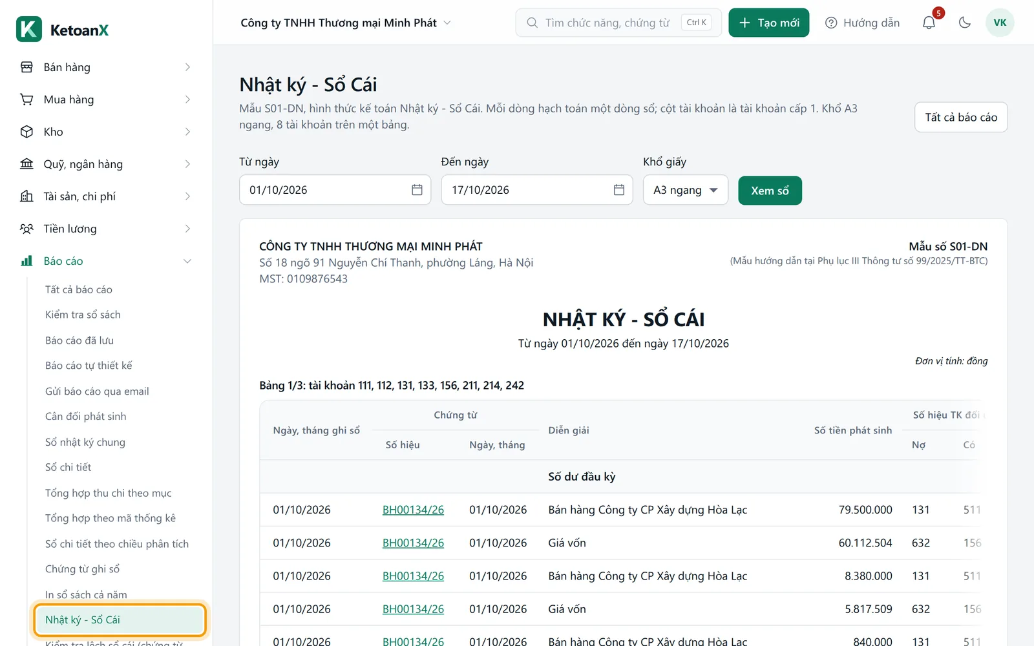Viewport: 1034px width, 646px height.
Task: Open Sổ nhật ký chung submenu item
Action: click(85, 442)
